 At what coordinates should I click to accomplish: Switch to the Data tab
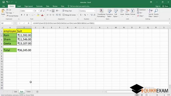coord(48,6)
